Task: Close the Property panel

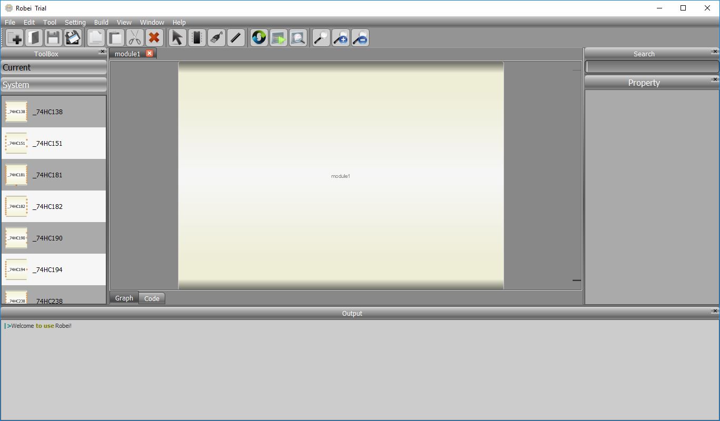Action: [x=715, y=79]
